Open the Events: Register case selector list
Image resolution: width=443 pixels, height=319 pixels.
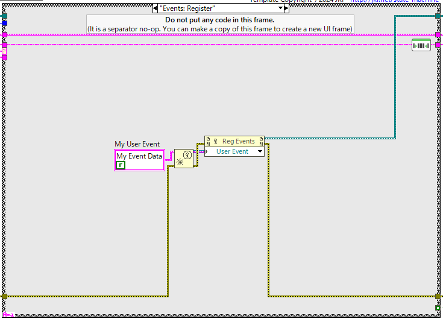point(221,8)
